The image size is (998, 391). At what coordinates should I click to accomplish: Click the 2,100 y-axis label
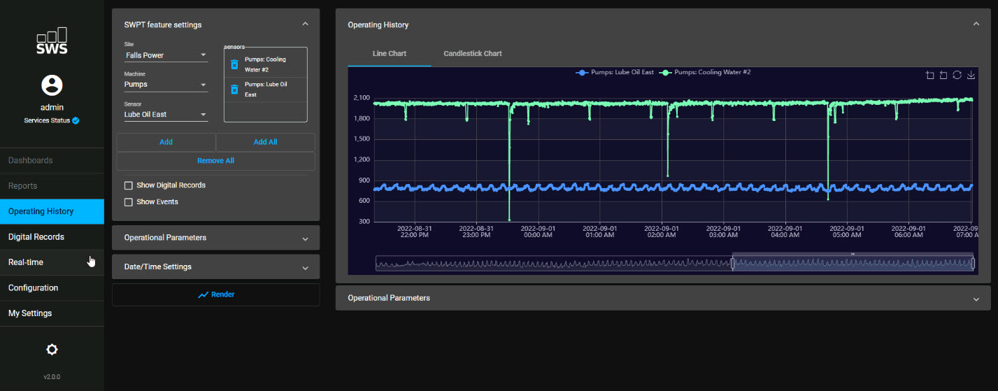(362, 98)
